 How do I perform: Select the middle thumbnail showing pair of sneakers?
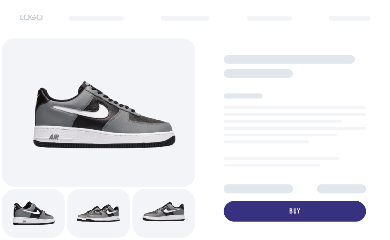(x=98, y=213)
